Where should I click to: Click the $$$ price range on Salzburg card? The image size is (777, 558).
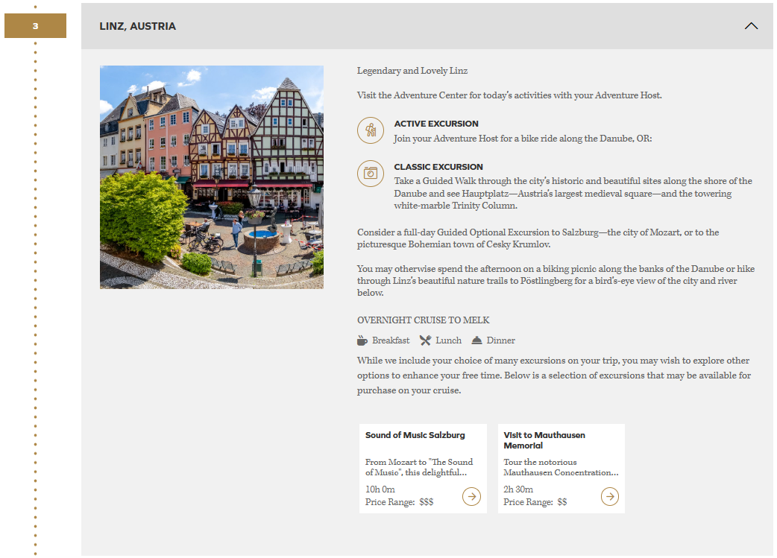click(x=426, y=502)
